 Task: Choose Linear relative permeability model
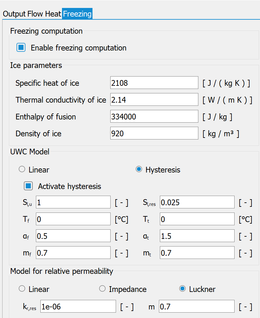pyautogui.click(x=22, y=288)
